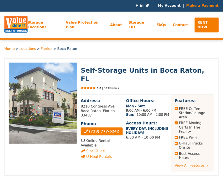Call the (728) 777-6242 phone button

pos(102,131)
